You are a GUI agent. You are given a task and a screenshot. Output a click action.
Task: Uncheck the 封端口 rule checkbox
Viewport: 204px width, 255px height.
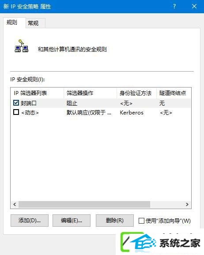[x=16, y=103]
